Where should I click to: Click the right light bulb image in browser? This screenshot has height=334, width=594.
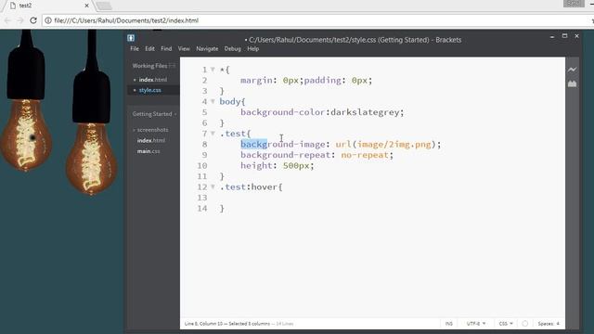(91, 113)
